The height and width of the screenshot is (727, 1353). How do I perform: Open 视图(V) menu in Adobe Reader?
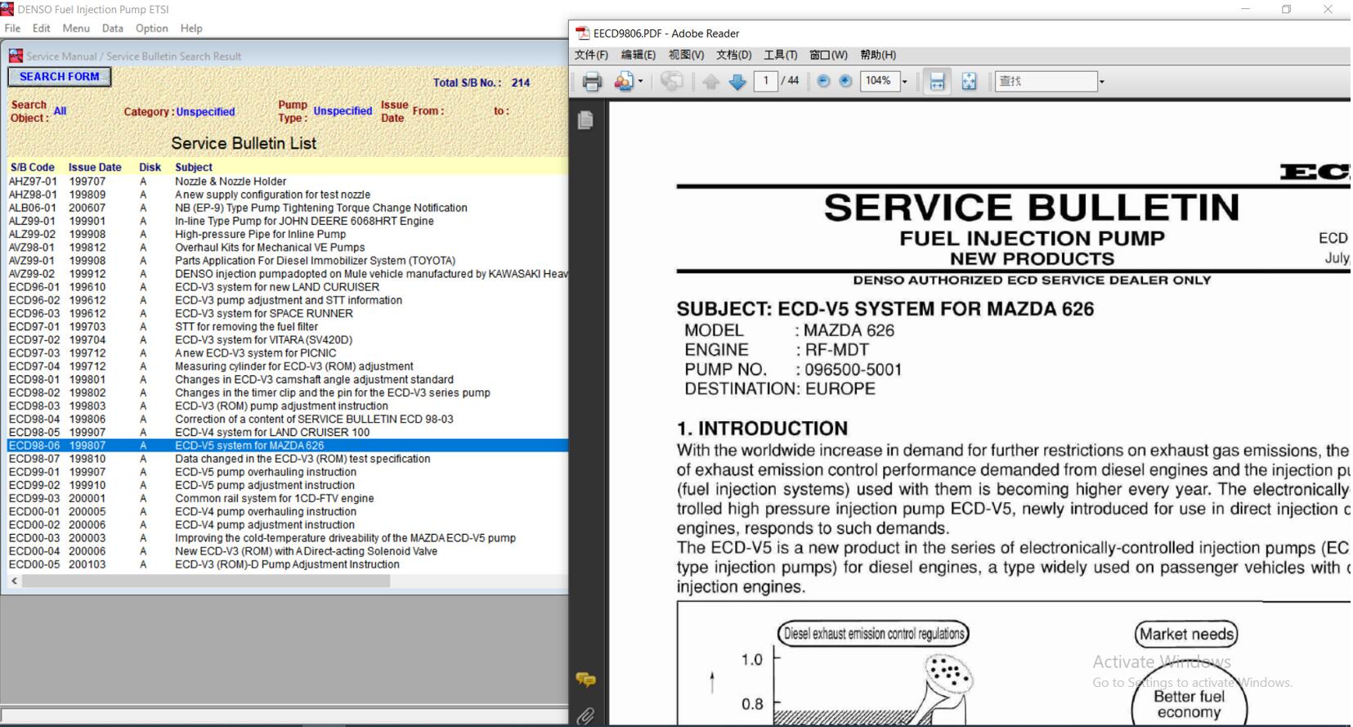[686, 55]
